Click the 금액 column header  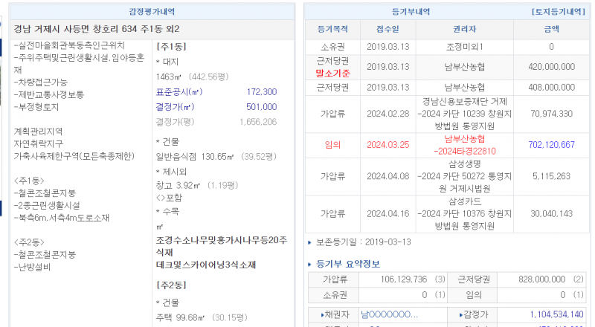551,29
